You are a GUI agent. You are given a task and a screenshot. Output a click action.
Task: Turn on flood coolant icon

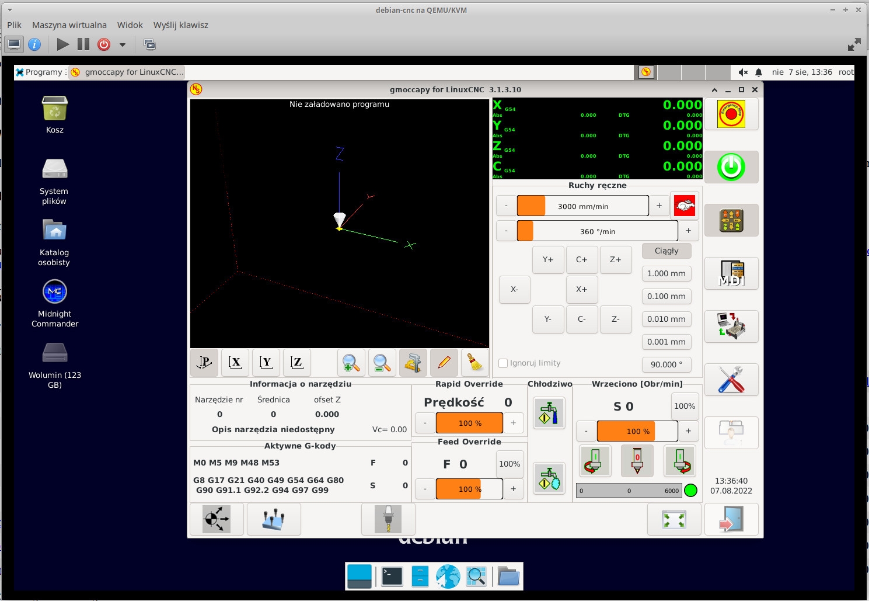coord(549,413)
